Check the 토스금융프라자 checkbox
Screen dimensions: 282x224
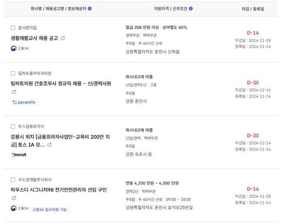tap(13, 127)
